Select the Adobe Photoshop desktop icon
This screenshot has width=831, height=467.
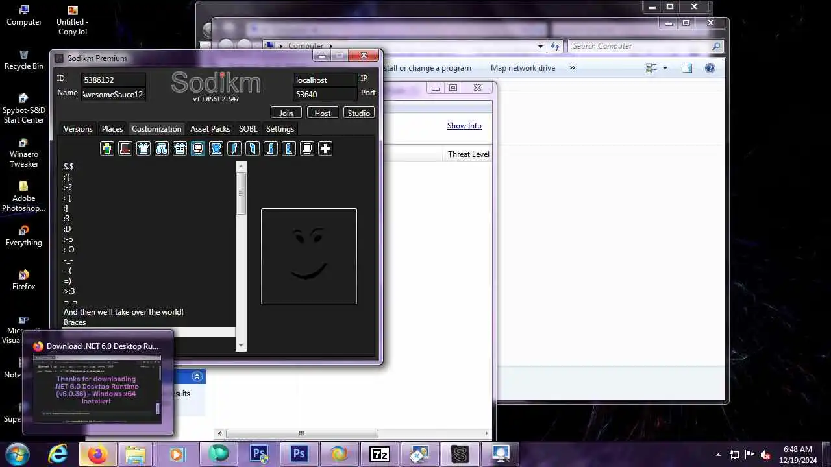24,197
